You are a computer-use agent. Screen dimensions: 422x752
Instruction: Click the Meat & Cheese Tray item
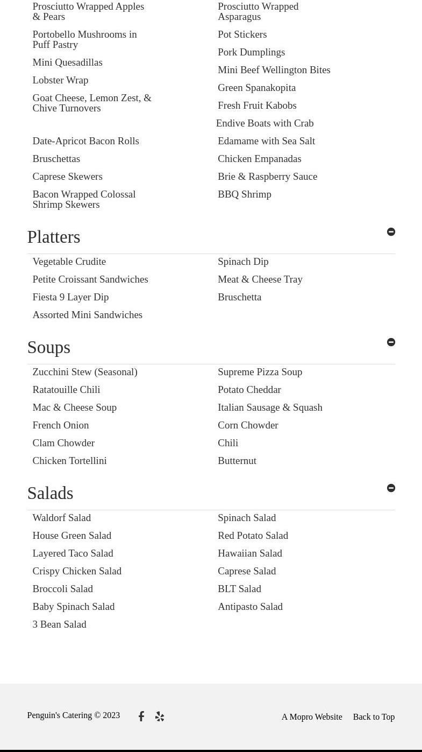pos(260,279)
